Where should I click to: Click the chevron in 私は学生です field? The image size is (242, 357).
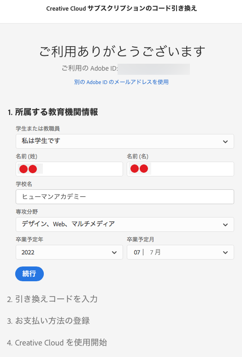tap(225, 142)
